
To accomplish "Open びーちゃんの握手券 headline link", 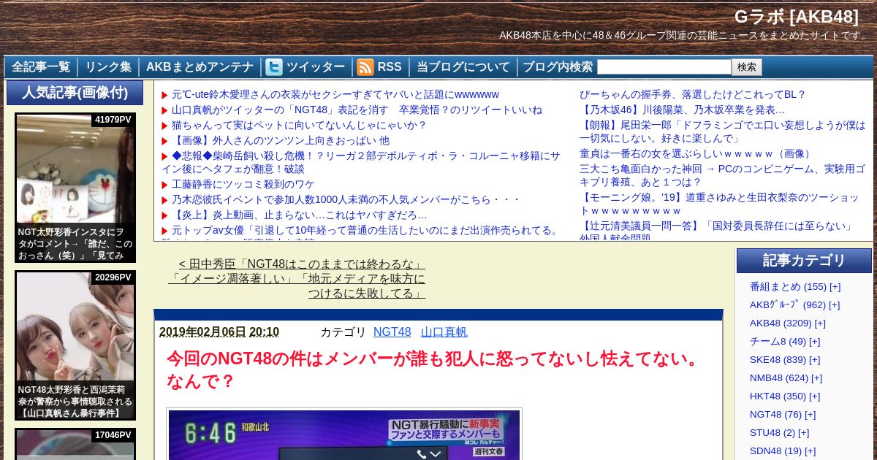I will tap(693, 94).
